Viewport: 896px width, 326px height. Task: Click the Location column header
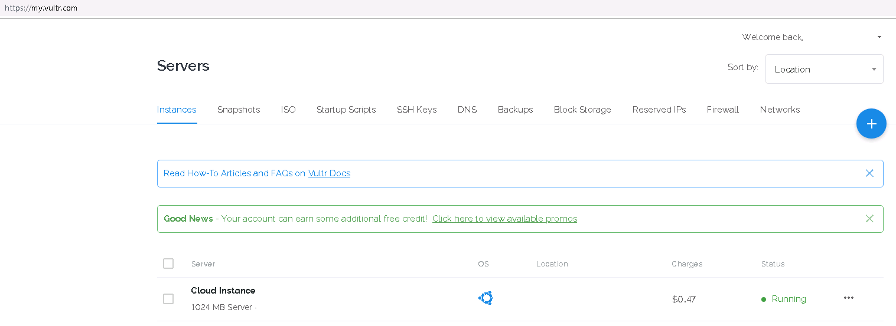pos(552,264)
